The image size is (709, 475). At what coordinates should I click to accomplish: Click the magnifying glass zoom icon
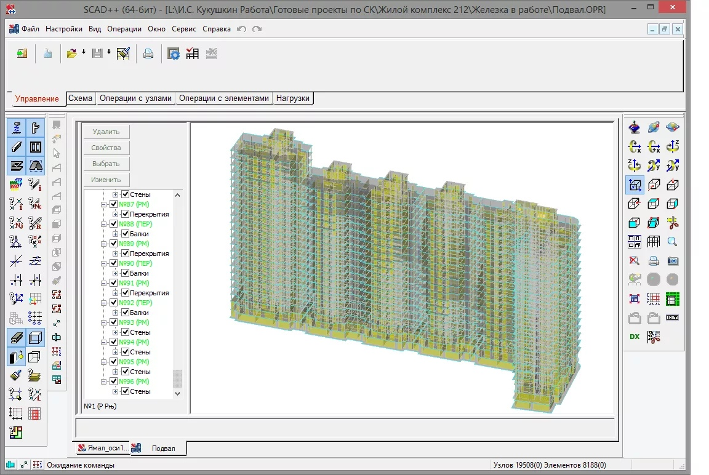pyautogui.click(x=673, y=242)
